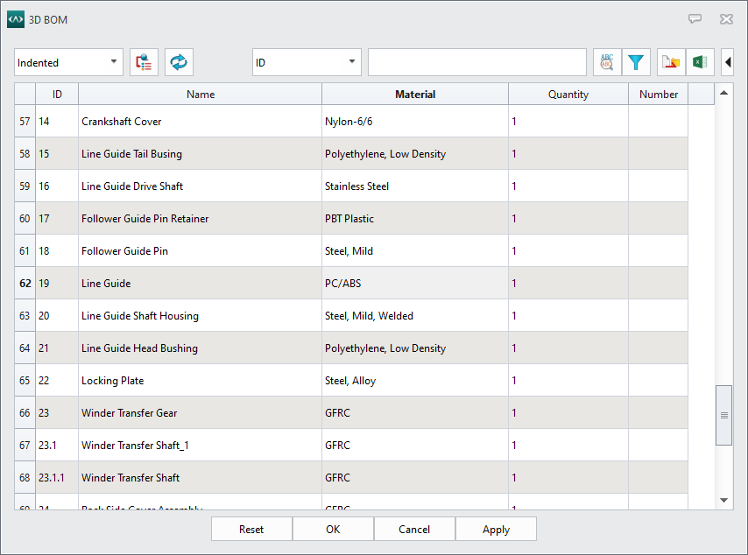748x555 pixels.
Task: Click the vertical scrollbar thumb
Action: [x=723, y=415]
